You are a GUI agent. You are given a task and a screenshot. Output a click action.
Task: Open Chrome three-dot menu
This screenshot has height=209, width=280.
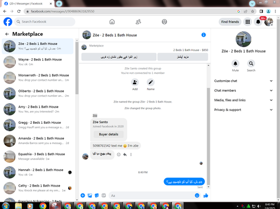point(276,11)
